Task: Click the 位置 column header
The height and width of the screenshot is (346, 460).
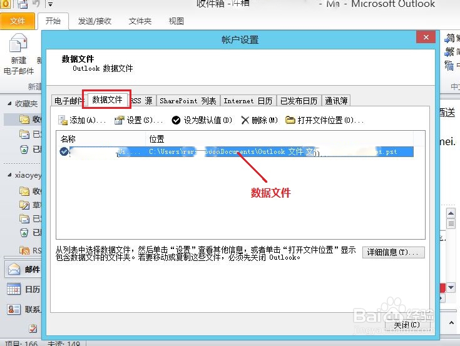Action: click(x=279, y=139)
